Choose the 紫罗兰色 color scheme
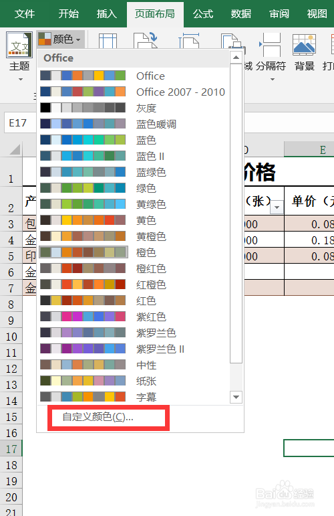Viewport: 334px width, 516px height. point(134,333)
